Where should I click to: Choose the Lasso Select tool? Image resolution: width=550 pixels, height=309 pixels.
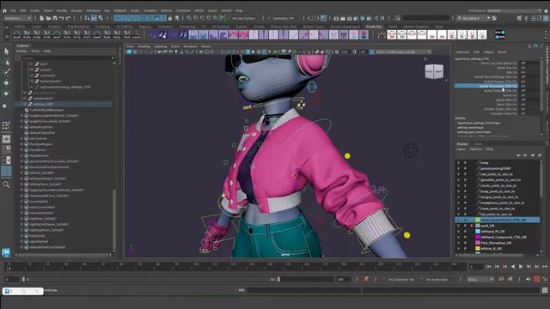click(x=6, y=63)
